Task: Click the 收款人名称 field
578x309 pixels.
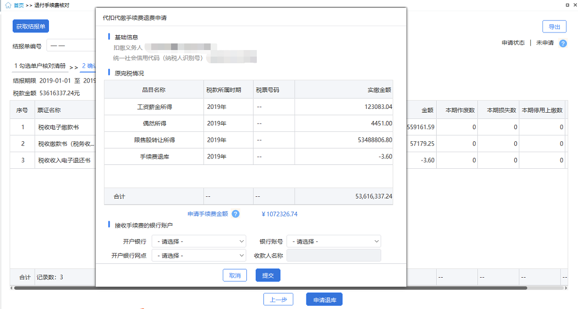Action: (x=333, y=256)
